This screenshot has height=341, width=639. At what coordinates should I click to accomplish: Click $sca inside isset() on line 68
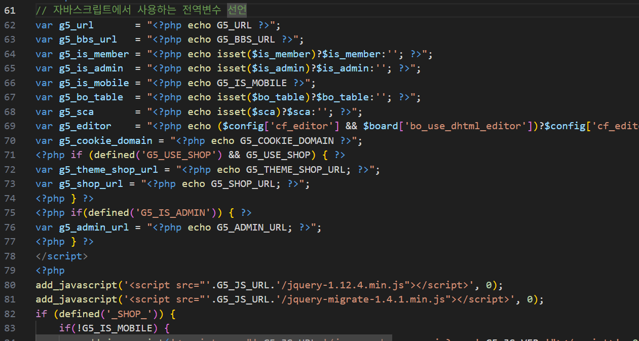[264, 111]
